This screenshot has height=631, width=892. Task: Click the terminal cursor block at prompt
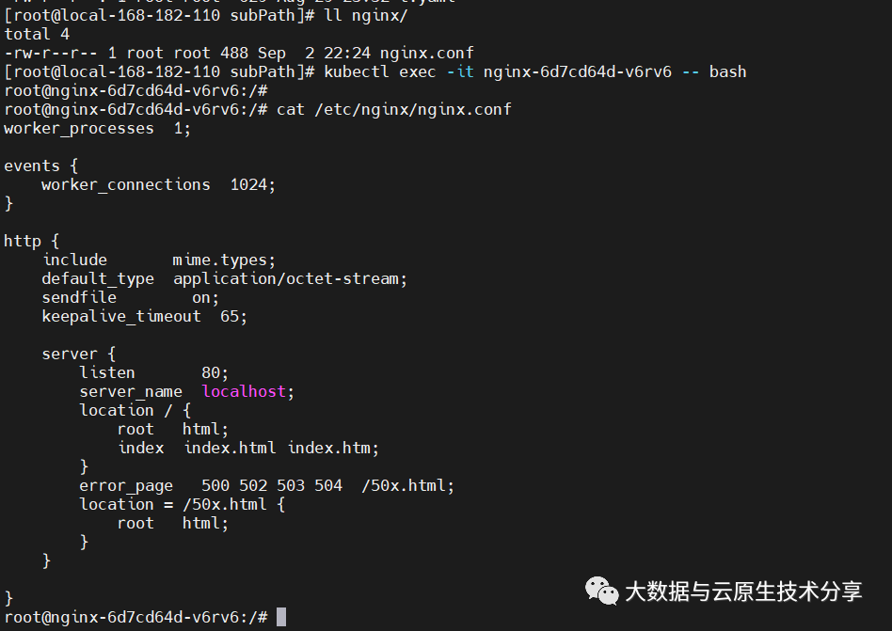pyautogui.click(x=281, y=617)
